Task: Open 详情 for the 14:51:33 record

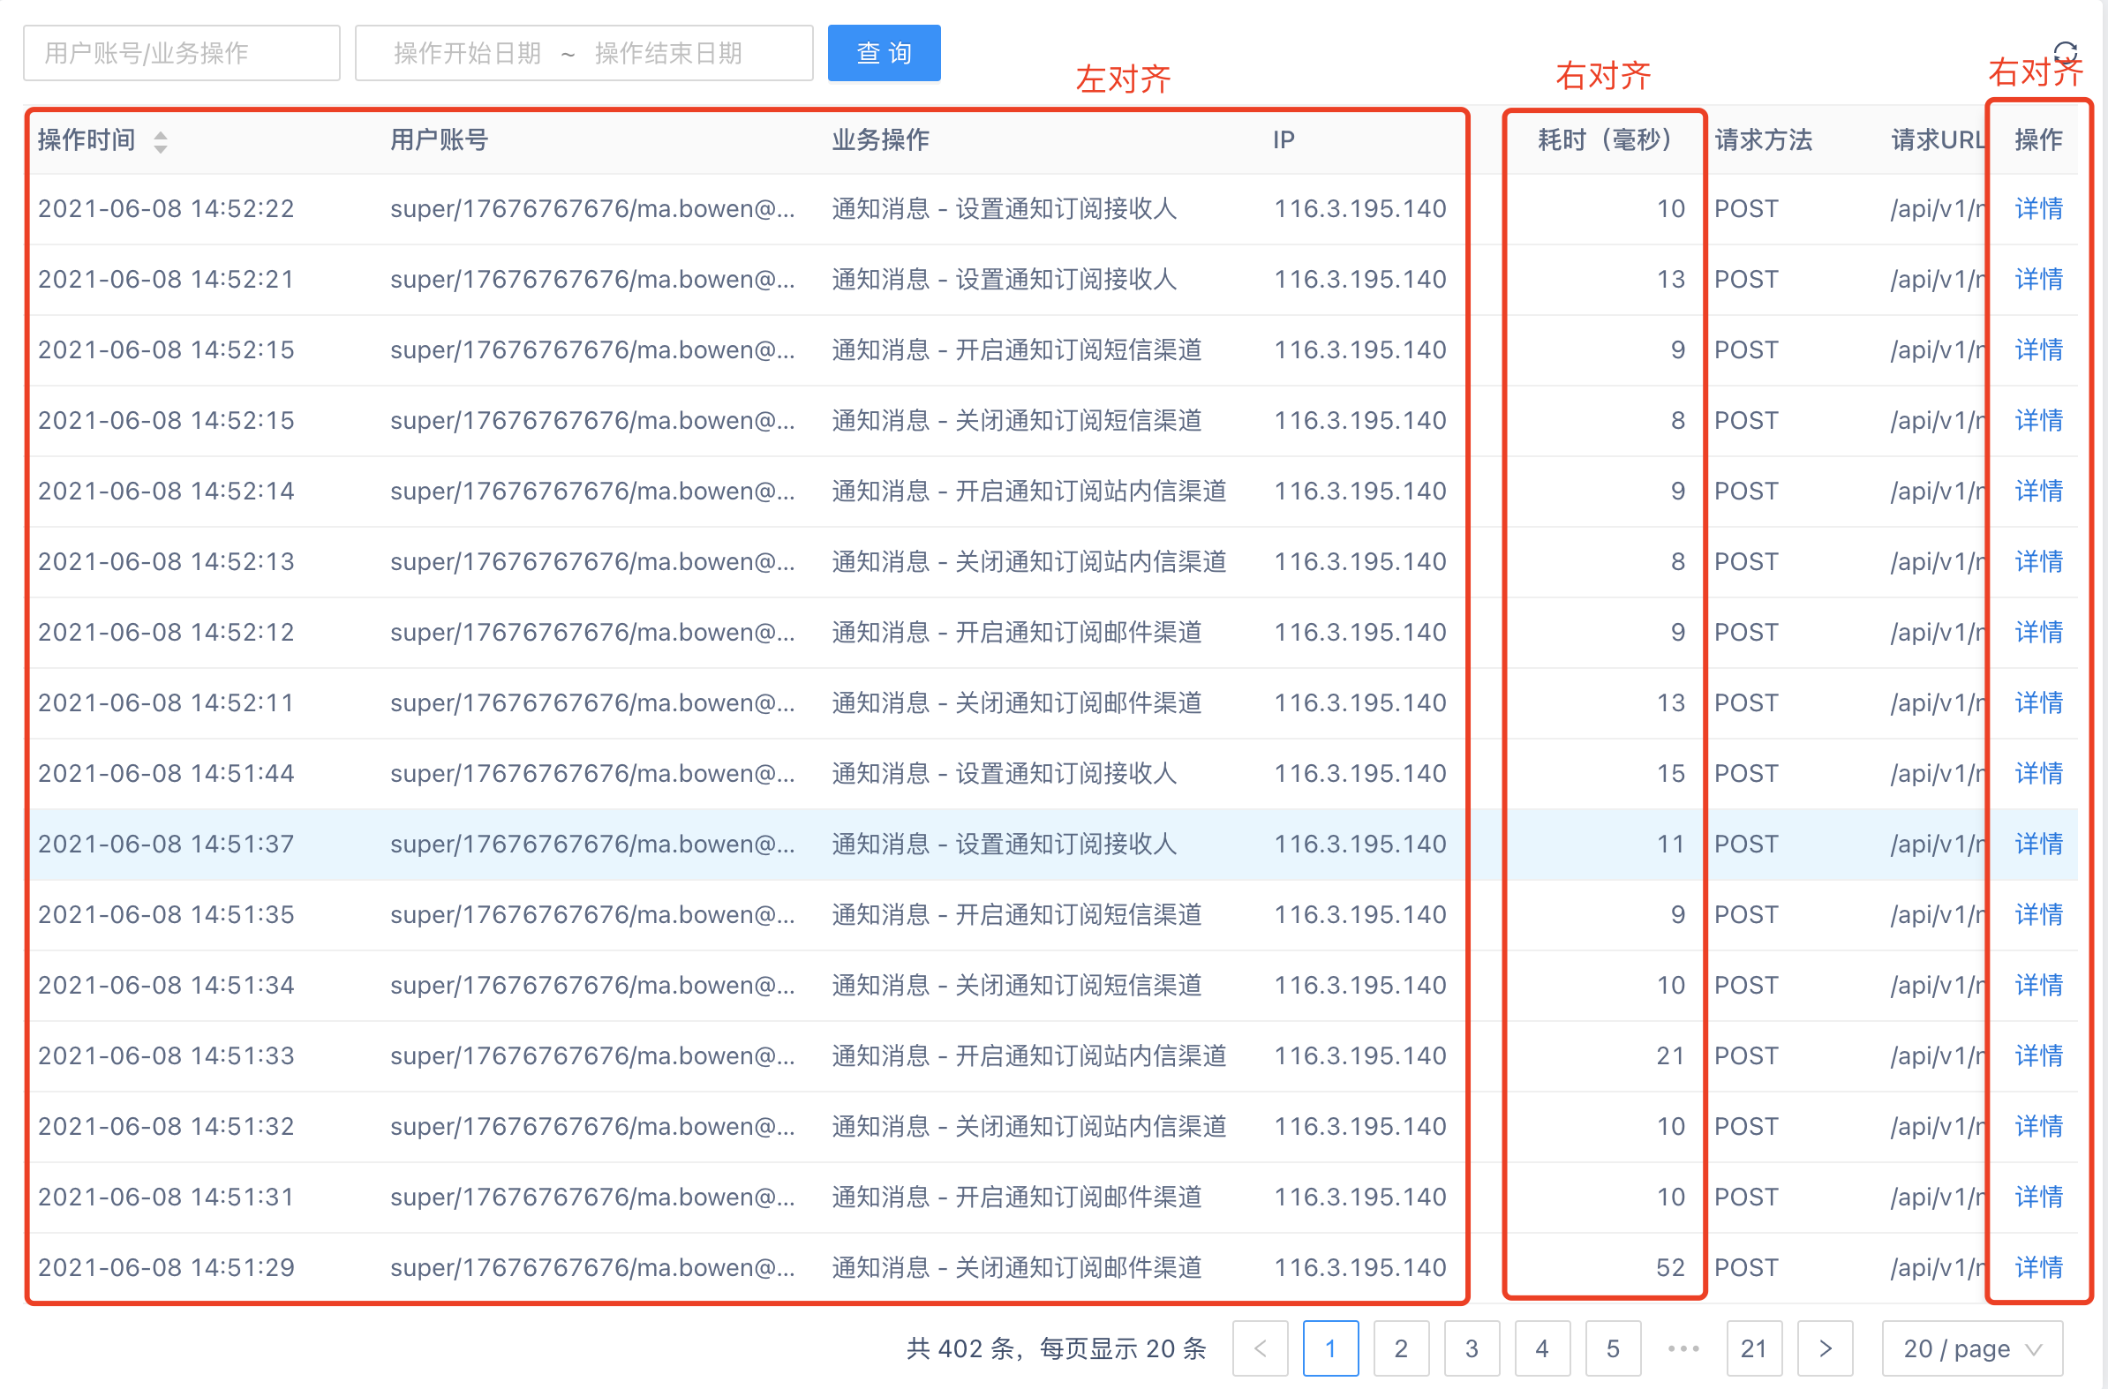Action: [x=2038, y=1056]
